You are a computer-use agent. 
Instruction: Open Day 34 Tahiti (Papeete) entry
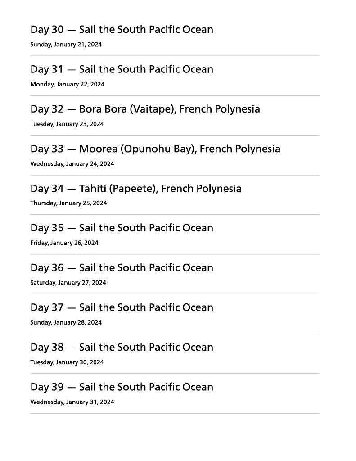pos(136,188)
